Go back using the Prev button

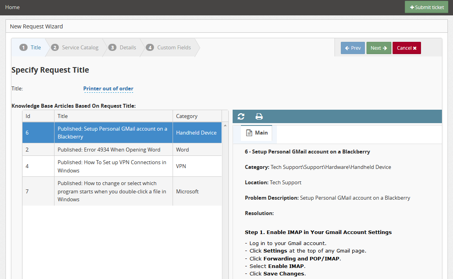pos(352,48)
